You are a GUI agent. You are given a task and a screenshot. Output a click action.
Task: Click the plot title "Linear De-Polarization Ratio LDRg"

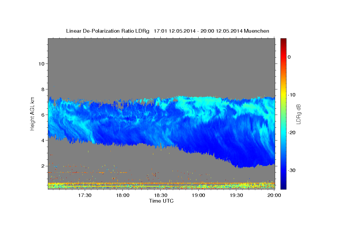[107, 31]
